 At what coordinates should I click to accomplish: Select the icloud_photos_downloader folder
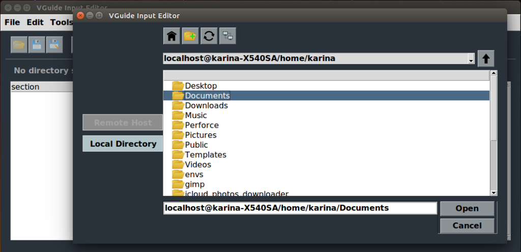[x=326, y=193]
